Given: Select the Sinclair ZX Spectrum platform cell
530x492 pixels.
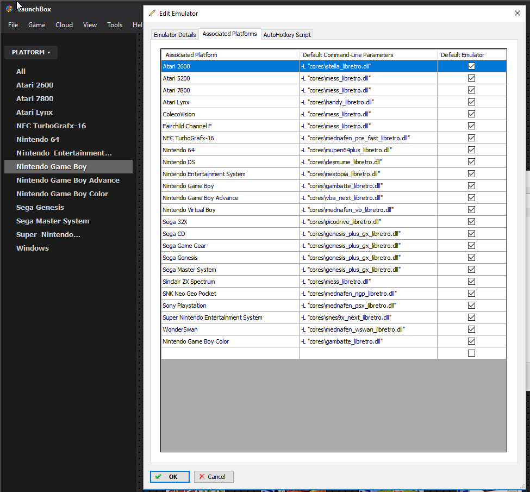Looking at the screenshot, I should pyautogui.click(x=230, y=282).
